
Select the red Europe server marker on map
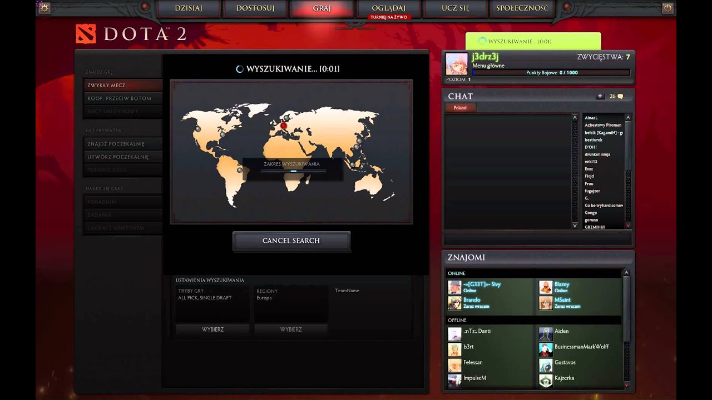coord(284,126)
